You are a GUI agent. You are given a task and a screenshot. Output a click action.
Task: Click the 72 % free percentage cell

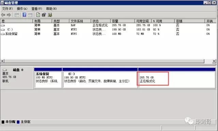tap(156, 34)
